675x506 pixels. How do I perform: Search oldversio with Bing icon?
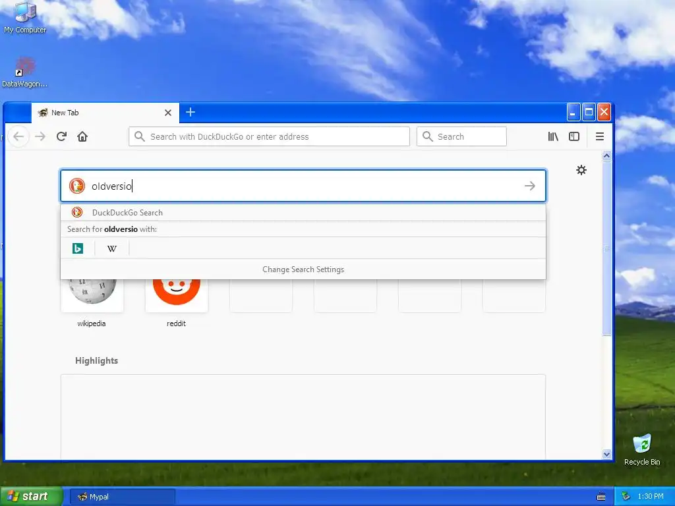pyautogui.click(x=78, y=248)
